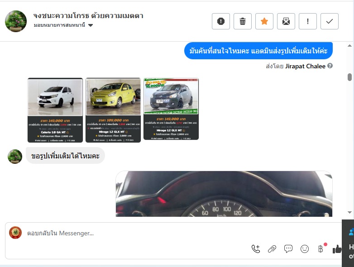Open the assign conversation dropdown
The height and width of the screenshot is (267, 354).
pos(63,25)
